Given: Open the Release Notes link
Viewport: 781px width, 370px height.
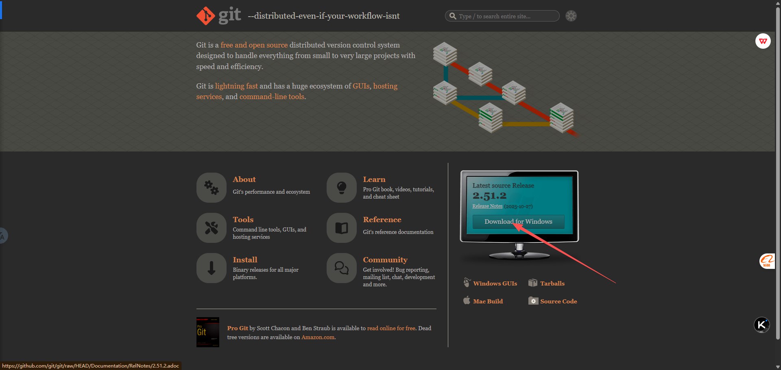Looking at the screenshot, I should pos(487,206).
